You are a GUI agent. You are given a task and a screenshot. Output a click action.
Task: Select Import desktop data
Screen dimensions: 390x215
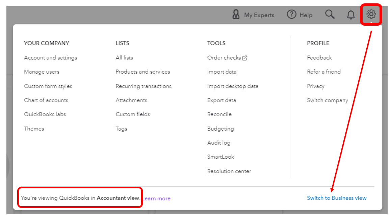(x=233, y=86)
